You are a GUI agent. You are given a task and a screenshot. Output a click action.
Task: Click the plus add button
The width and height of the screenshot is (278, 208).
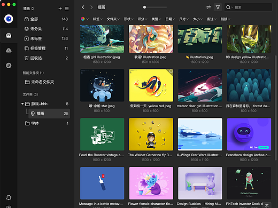pyautogui.click(x=60, y=9)
